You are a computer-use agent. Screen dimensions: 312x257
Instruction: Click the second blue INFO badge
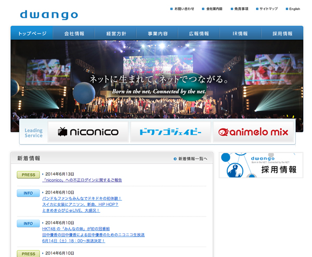[x=29, y=224]
